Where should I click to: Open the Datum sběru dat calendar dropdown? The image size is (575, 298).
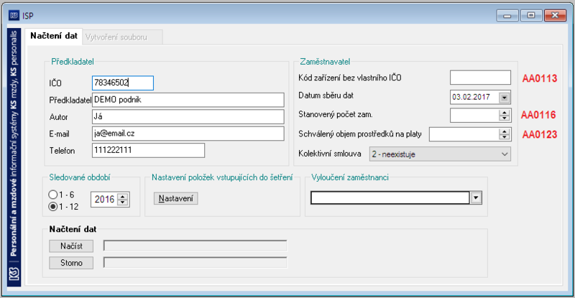pos(505,97)
